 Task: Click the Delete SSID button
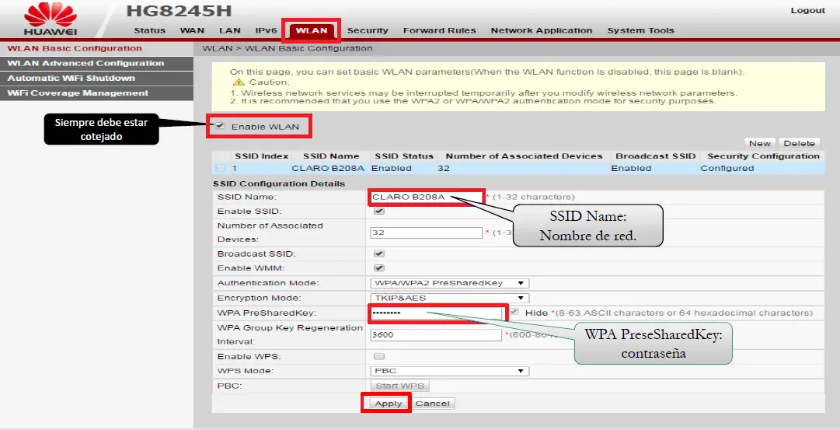[x=799, y=143]
